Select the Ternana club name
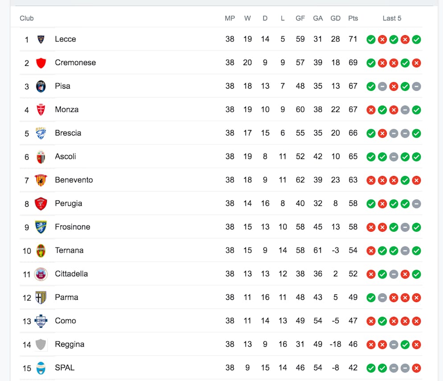Screen dimensions: 443x381 click(x=69, y=250)
